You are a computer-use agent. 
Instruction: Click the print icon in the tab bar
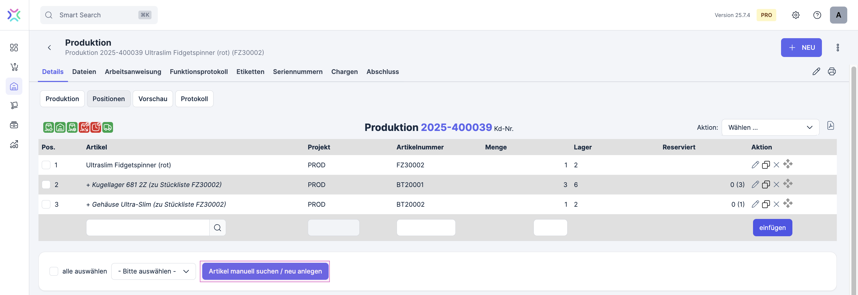[x=832, y=72]
